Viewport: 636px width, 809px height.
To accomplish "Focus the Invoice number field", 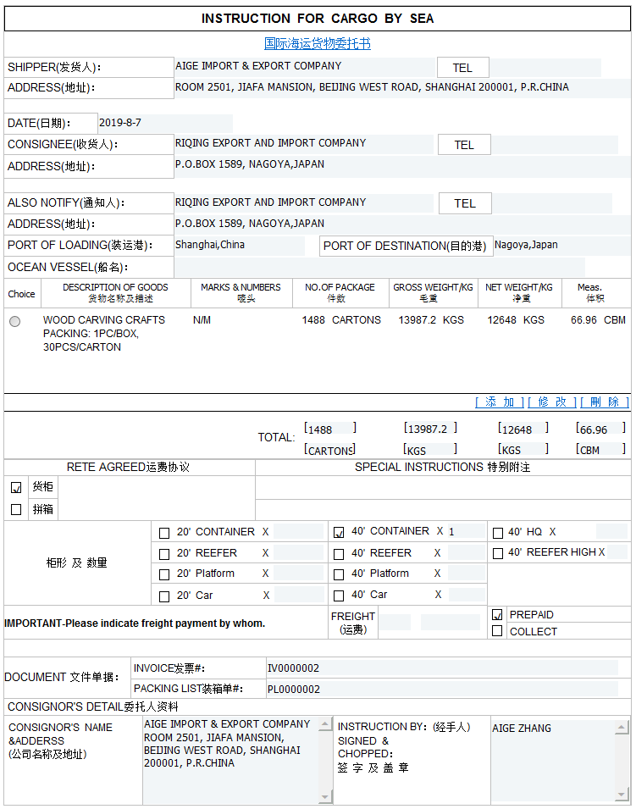I will coord(440,668).
